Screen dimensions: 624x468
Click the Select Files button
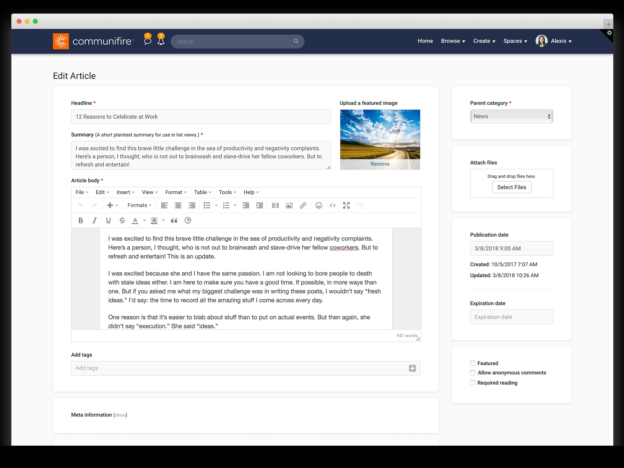tap(512, 187)
